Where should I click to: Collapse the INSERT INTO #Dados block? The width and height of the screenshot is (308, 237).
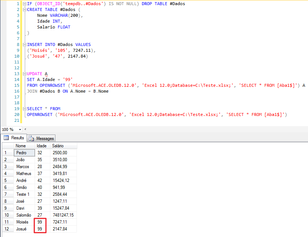(x=24, y=44)
